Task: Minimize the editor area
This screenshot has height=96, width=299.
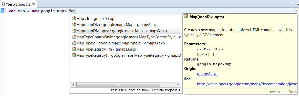Action: pos(292,3)
